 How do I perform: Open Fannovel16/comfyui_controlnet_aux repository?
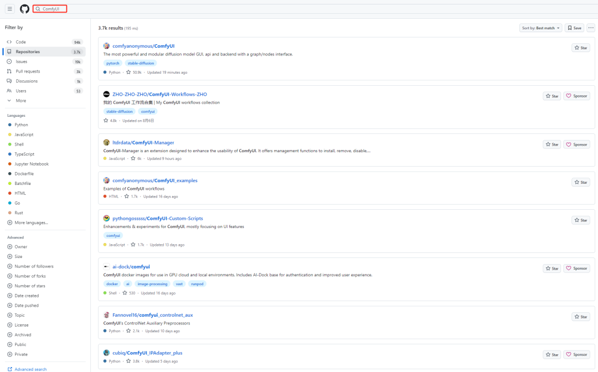coord(153,315)
